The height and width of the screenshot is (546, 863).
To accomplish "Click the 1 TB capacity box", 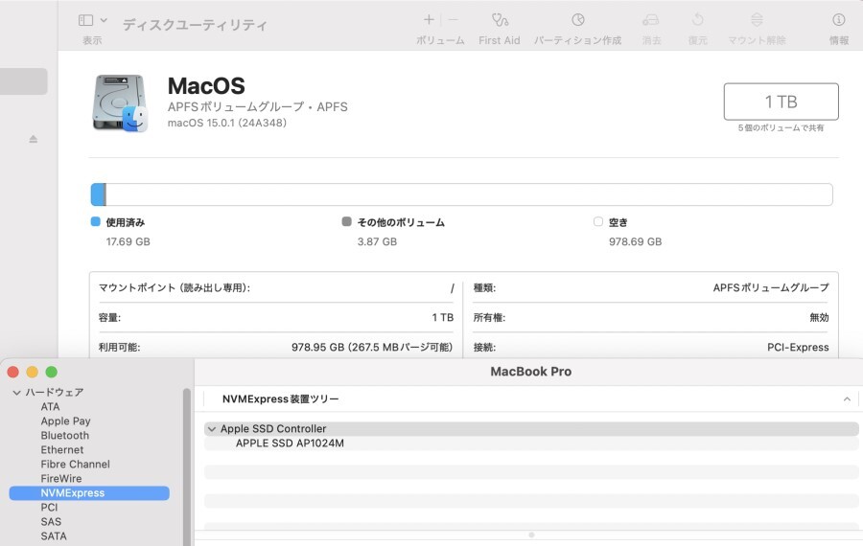I will point(781,102).
